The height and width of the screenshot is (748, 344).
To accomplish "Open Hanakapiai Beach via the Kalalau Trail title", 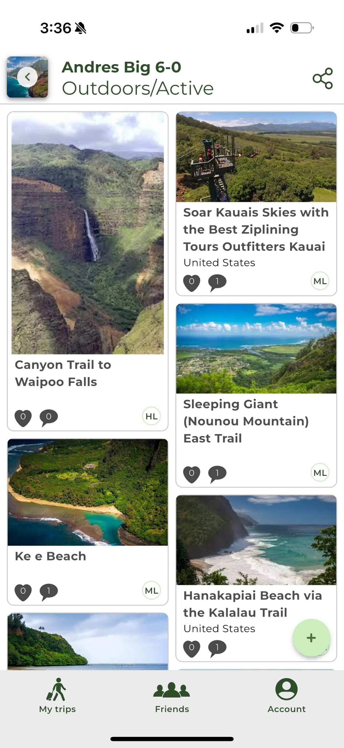I will (x=252, y=604).
